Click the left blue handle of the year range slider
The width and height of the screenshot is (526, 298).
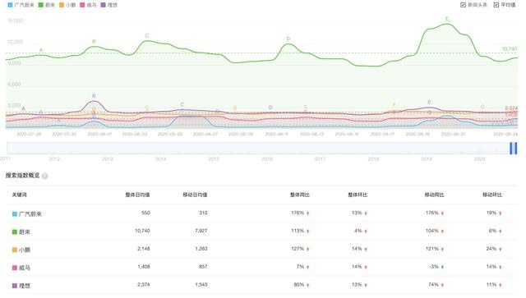(511, 148)
